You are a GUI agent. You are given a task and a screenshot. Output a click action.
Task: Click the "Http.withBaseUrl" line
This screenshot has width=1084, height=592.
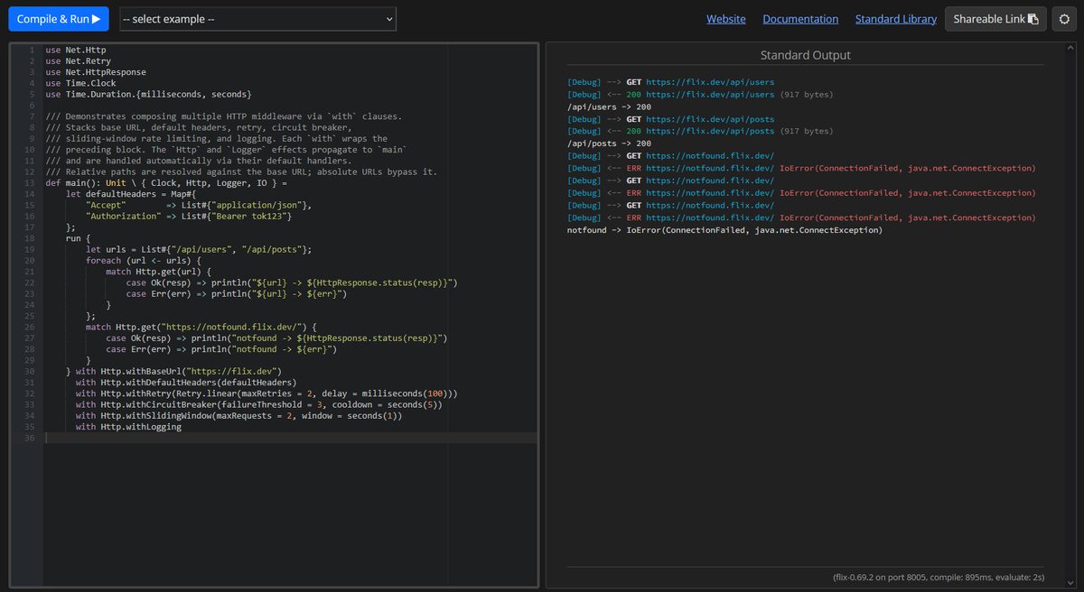point(174,372)
